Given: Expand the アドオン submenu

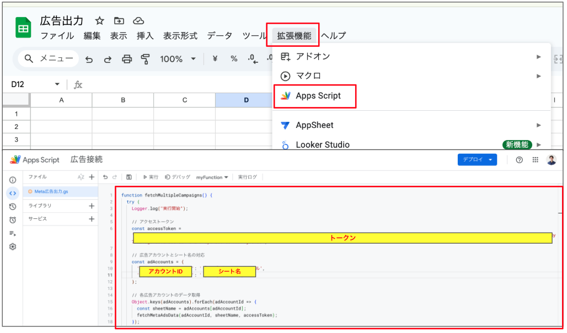Looking at the screenshot, I should [538, 56].
